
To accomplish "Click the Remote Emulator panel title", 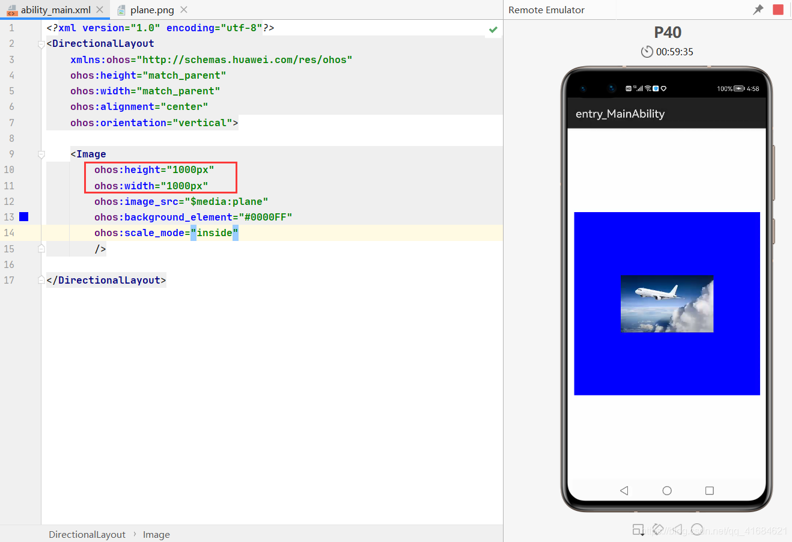I will (546, 10).
